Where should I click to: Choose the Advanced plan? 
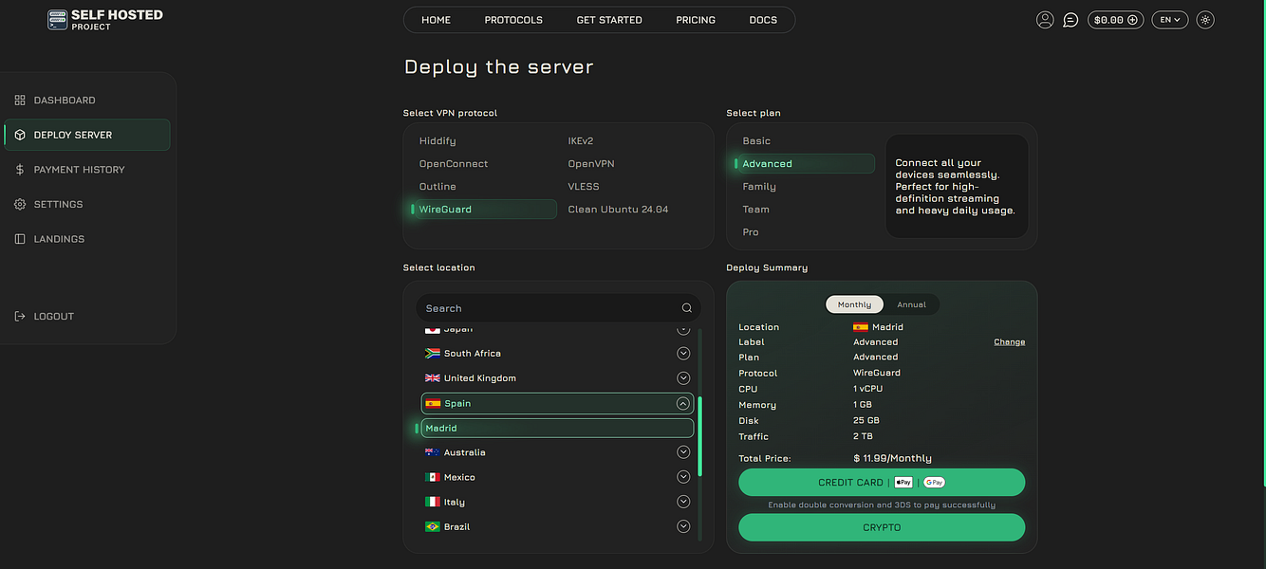point(805,164)
